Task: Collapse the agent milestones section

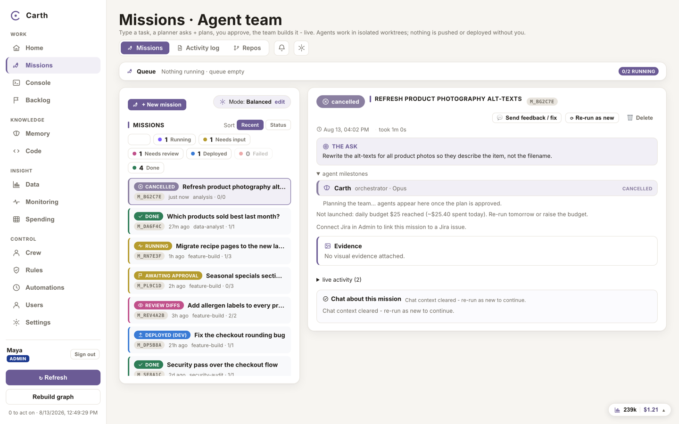Action: point(342,174)
